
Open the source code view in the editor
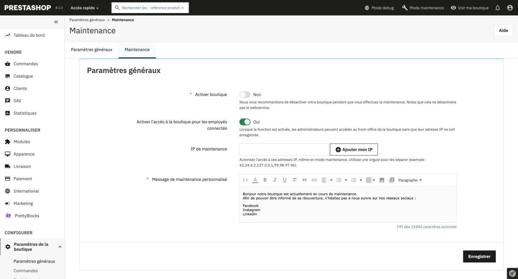[x=246, y=180]
